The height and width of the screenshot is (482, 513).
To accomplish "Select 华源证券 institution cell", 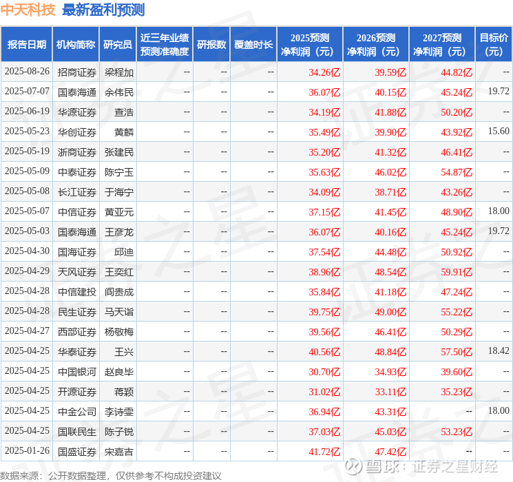I will click(77, 112).
